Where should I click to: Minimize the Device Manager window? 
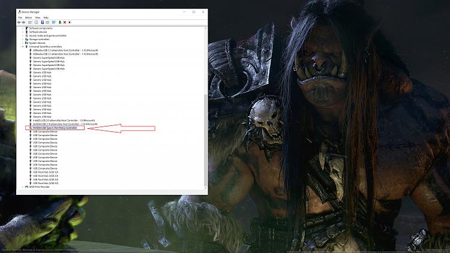[184, 12]
